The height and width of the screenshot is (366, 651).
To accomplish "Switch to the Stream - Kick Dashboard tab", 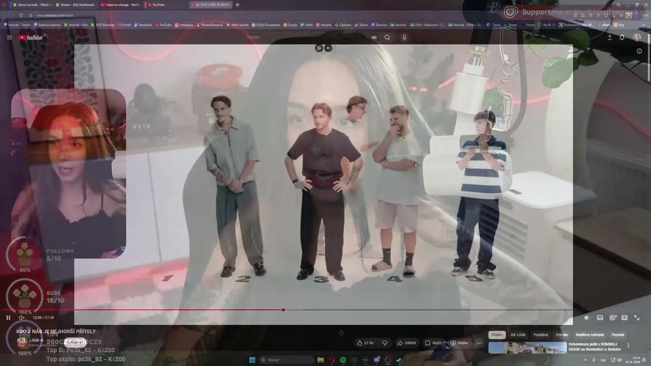I will tap(76, 5).
